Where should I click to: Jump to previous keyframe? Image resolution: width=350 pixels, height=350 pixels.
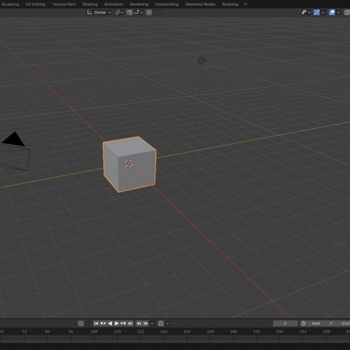coord(103,323)
